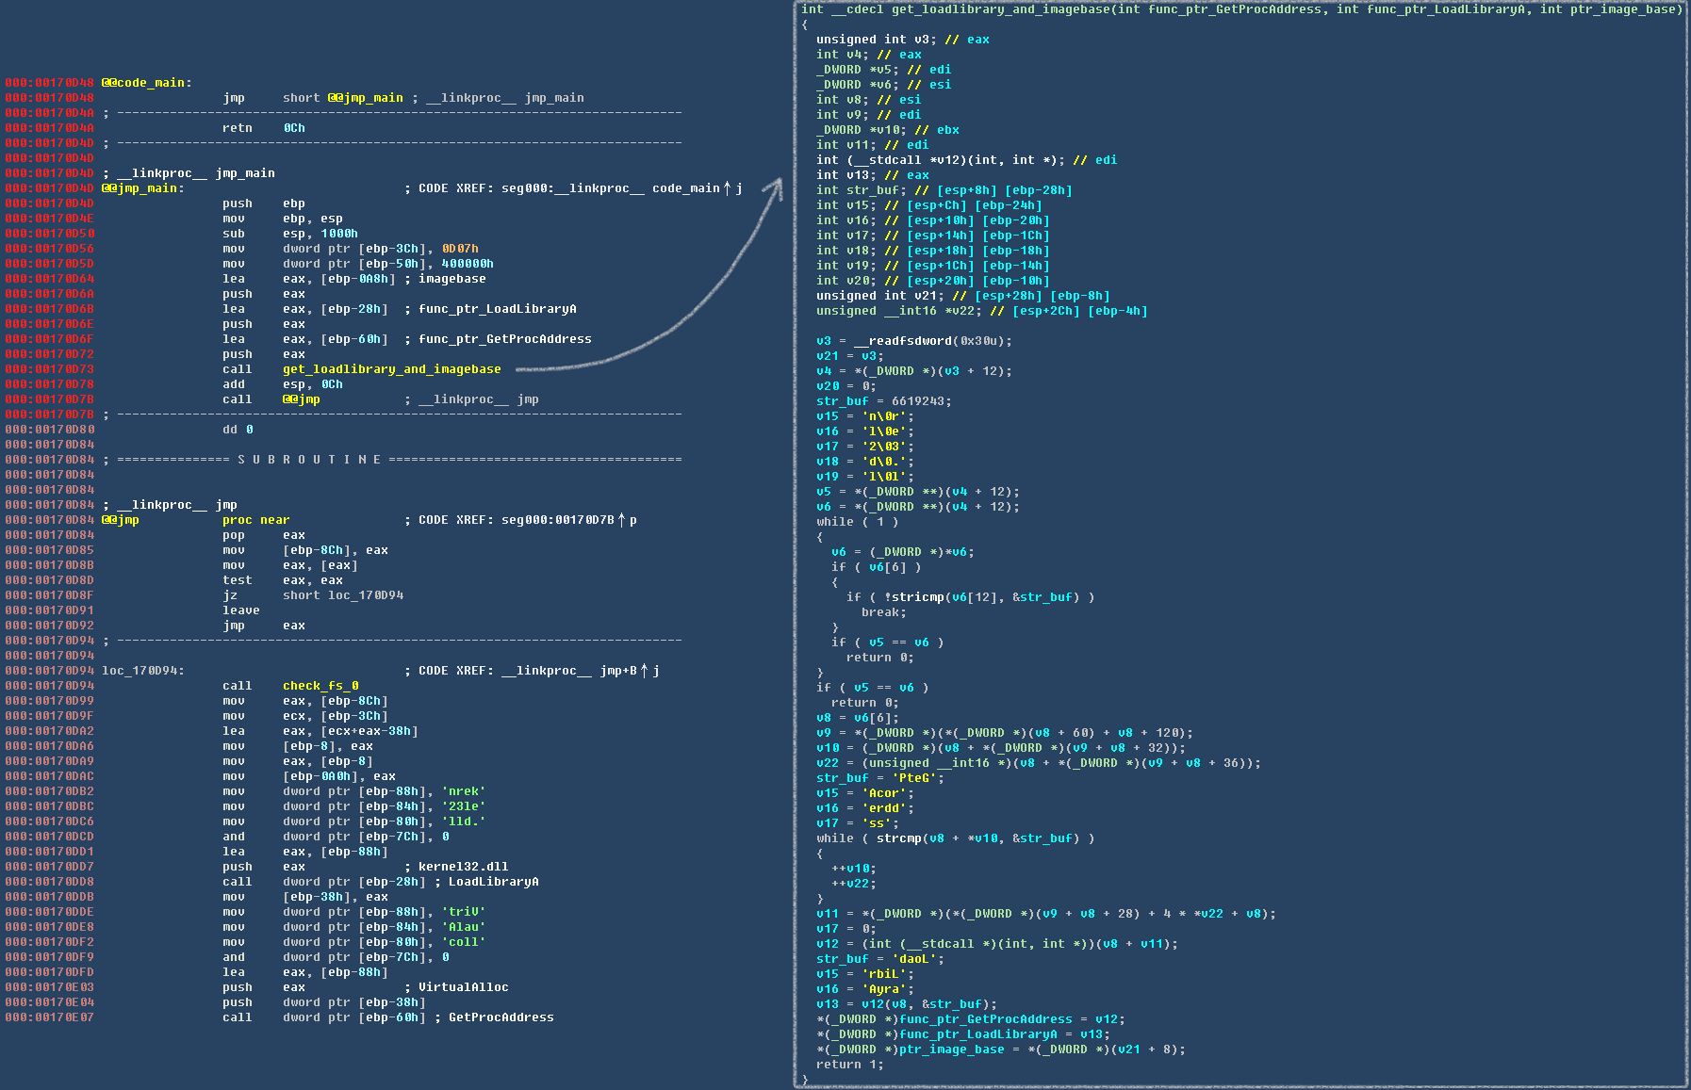The width and height of the screenshot is (1691, 1090).
Task: Click the LoadLibraryA comment beside call instruction
Action: 493,882
